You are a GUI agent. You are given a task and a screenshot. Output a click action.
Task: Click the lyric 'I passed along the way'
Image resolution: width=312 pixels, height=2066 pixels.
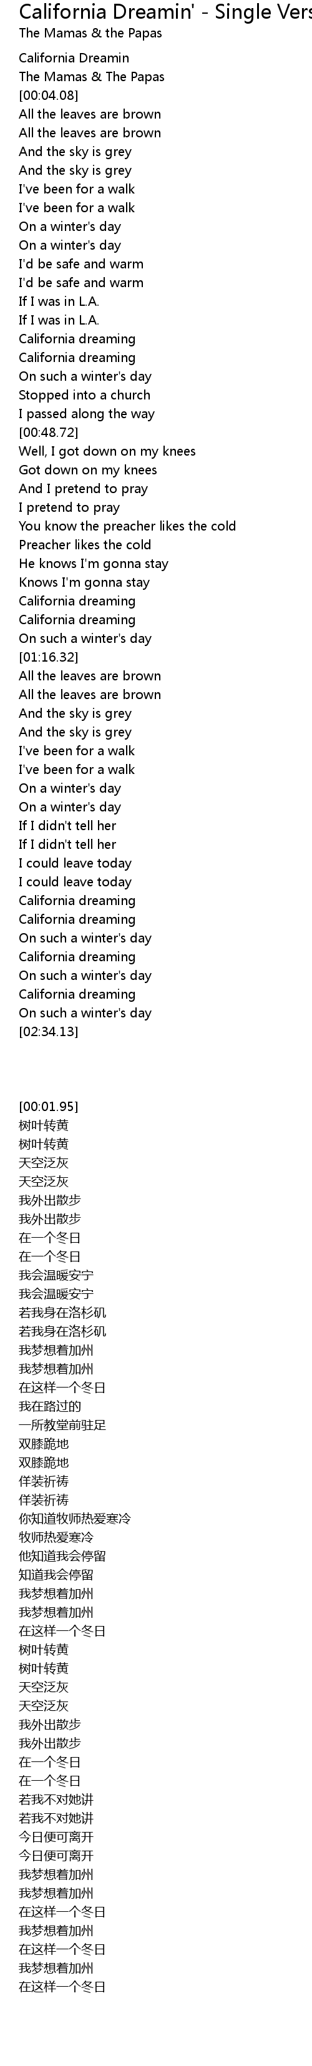(x=87, y=414)
